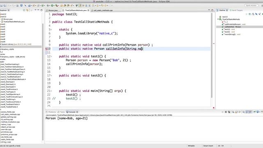Click the error marker on line 10
Image resolution: width=263 pixels, height=148 pixels.
(x=46, y=49)
